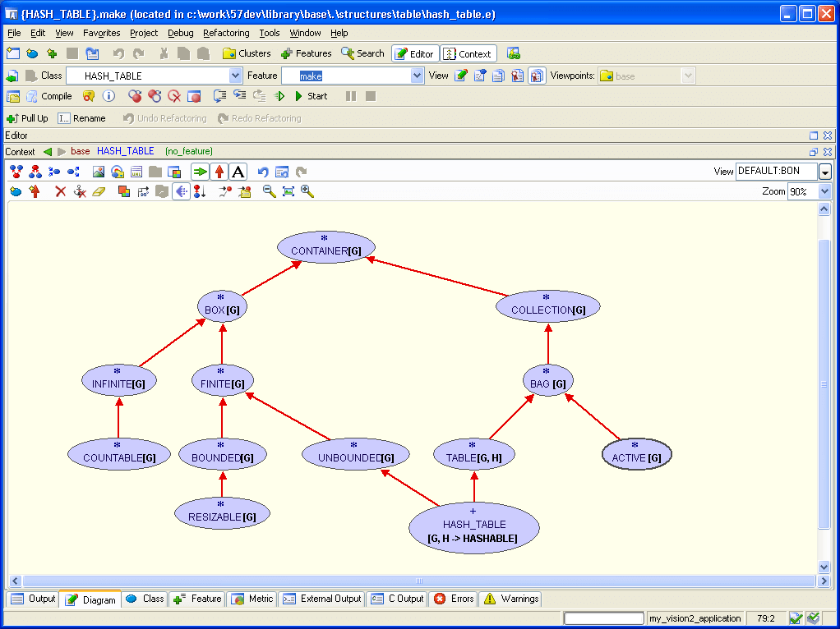The width and height of the screenshot is (840, 629).
Task: Click the red X delete icon
Action: click(60, 191)
